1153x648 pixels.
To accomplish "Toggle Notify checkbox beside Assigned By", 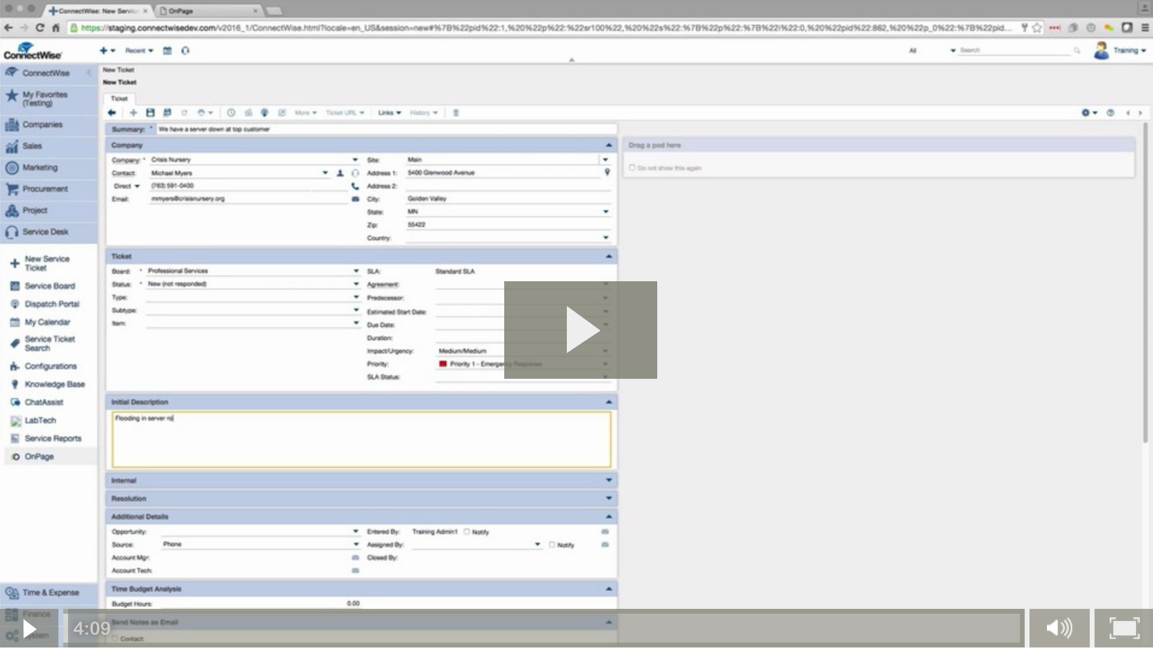I will tap(552, 544).
